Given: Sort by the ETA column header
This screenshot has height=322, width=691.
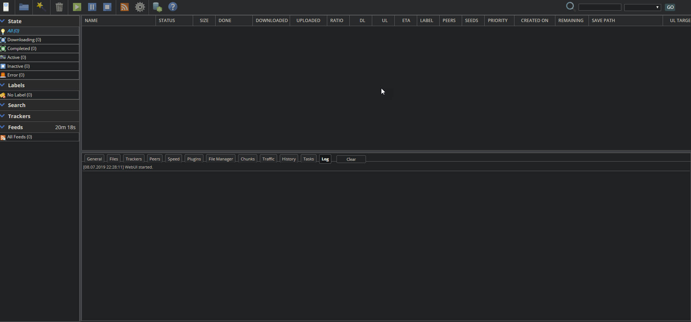Looking at the screenshot, I should [x=406, y=21].
